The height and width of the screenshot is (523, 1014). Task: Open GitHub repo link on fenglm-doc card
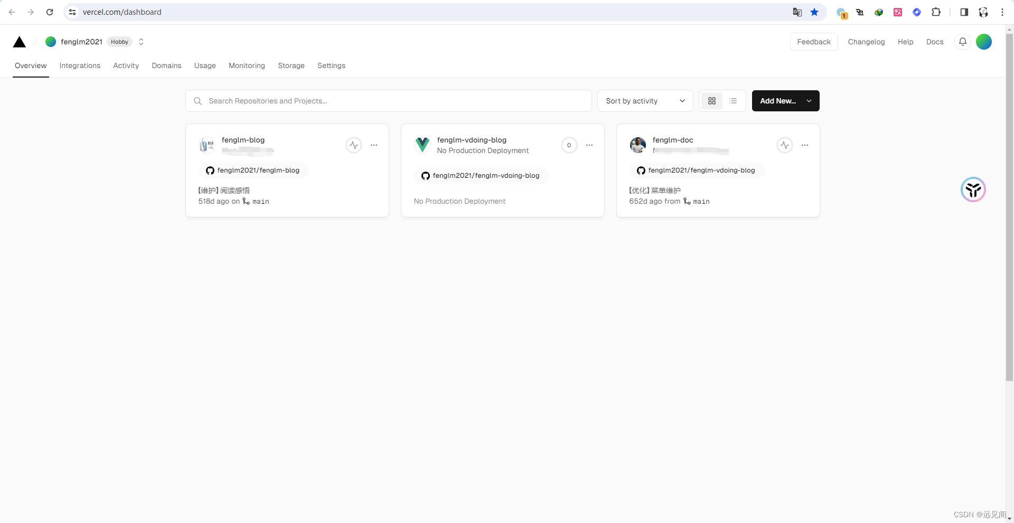(x=696, y=170)
